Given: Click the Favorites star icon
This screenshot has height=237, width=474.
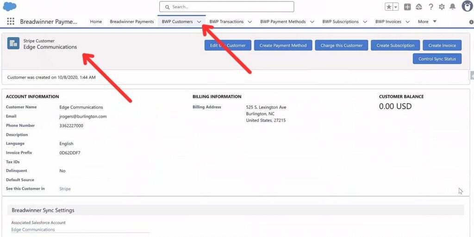Looking at the screenshot, I should [x=389, y=7].
